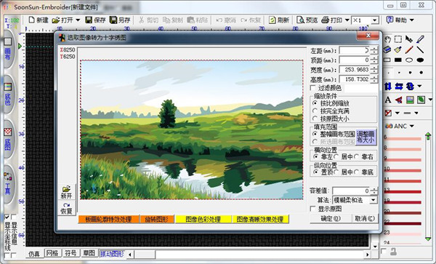Pick thread color swatch number 8
This screenshot has height=264, width=436.
(403, 149)
